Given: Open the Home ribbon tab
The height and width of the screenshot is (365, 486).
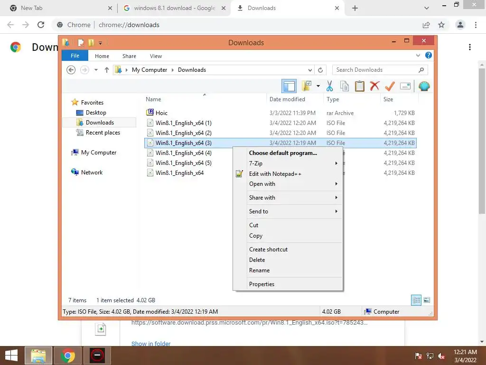Looking at the screenshot, I should 102,56.
